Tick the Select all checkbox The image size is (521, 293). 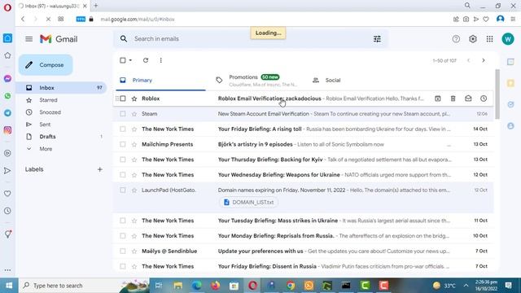(123, 60)
